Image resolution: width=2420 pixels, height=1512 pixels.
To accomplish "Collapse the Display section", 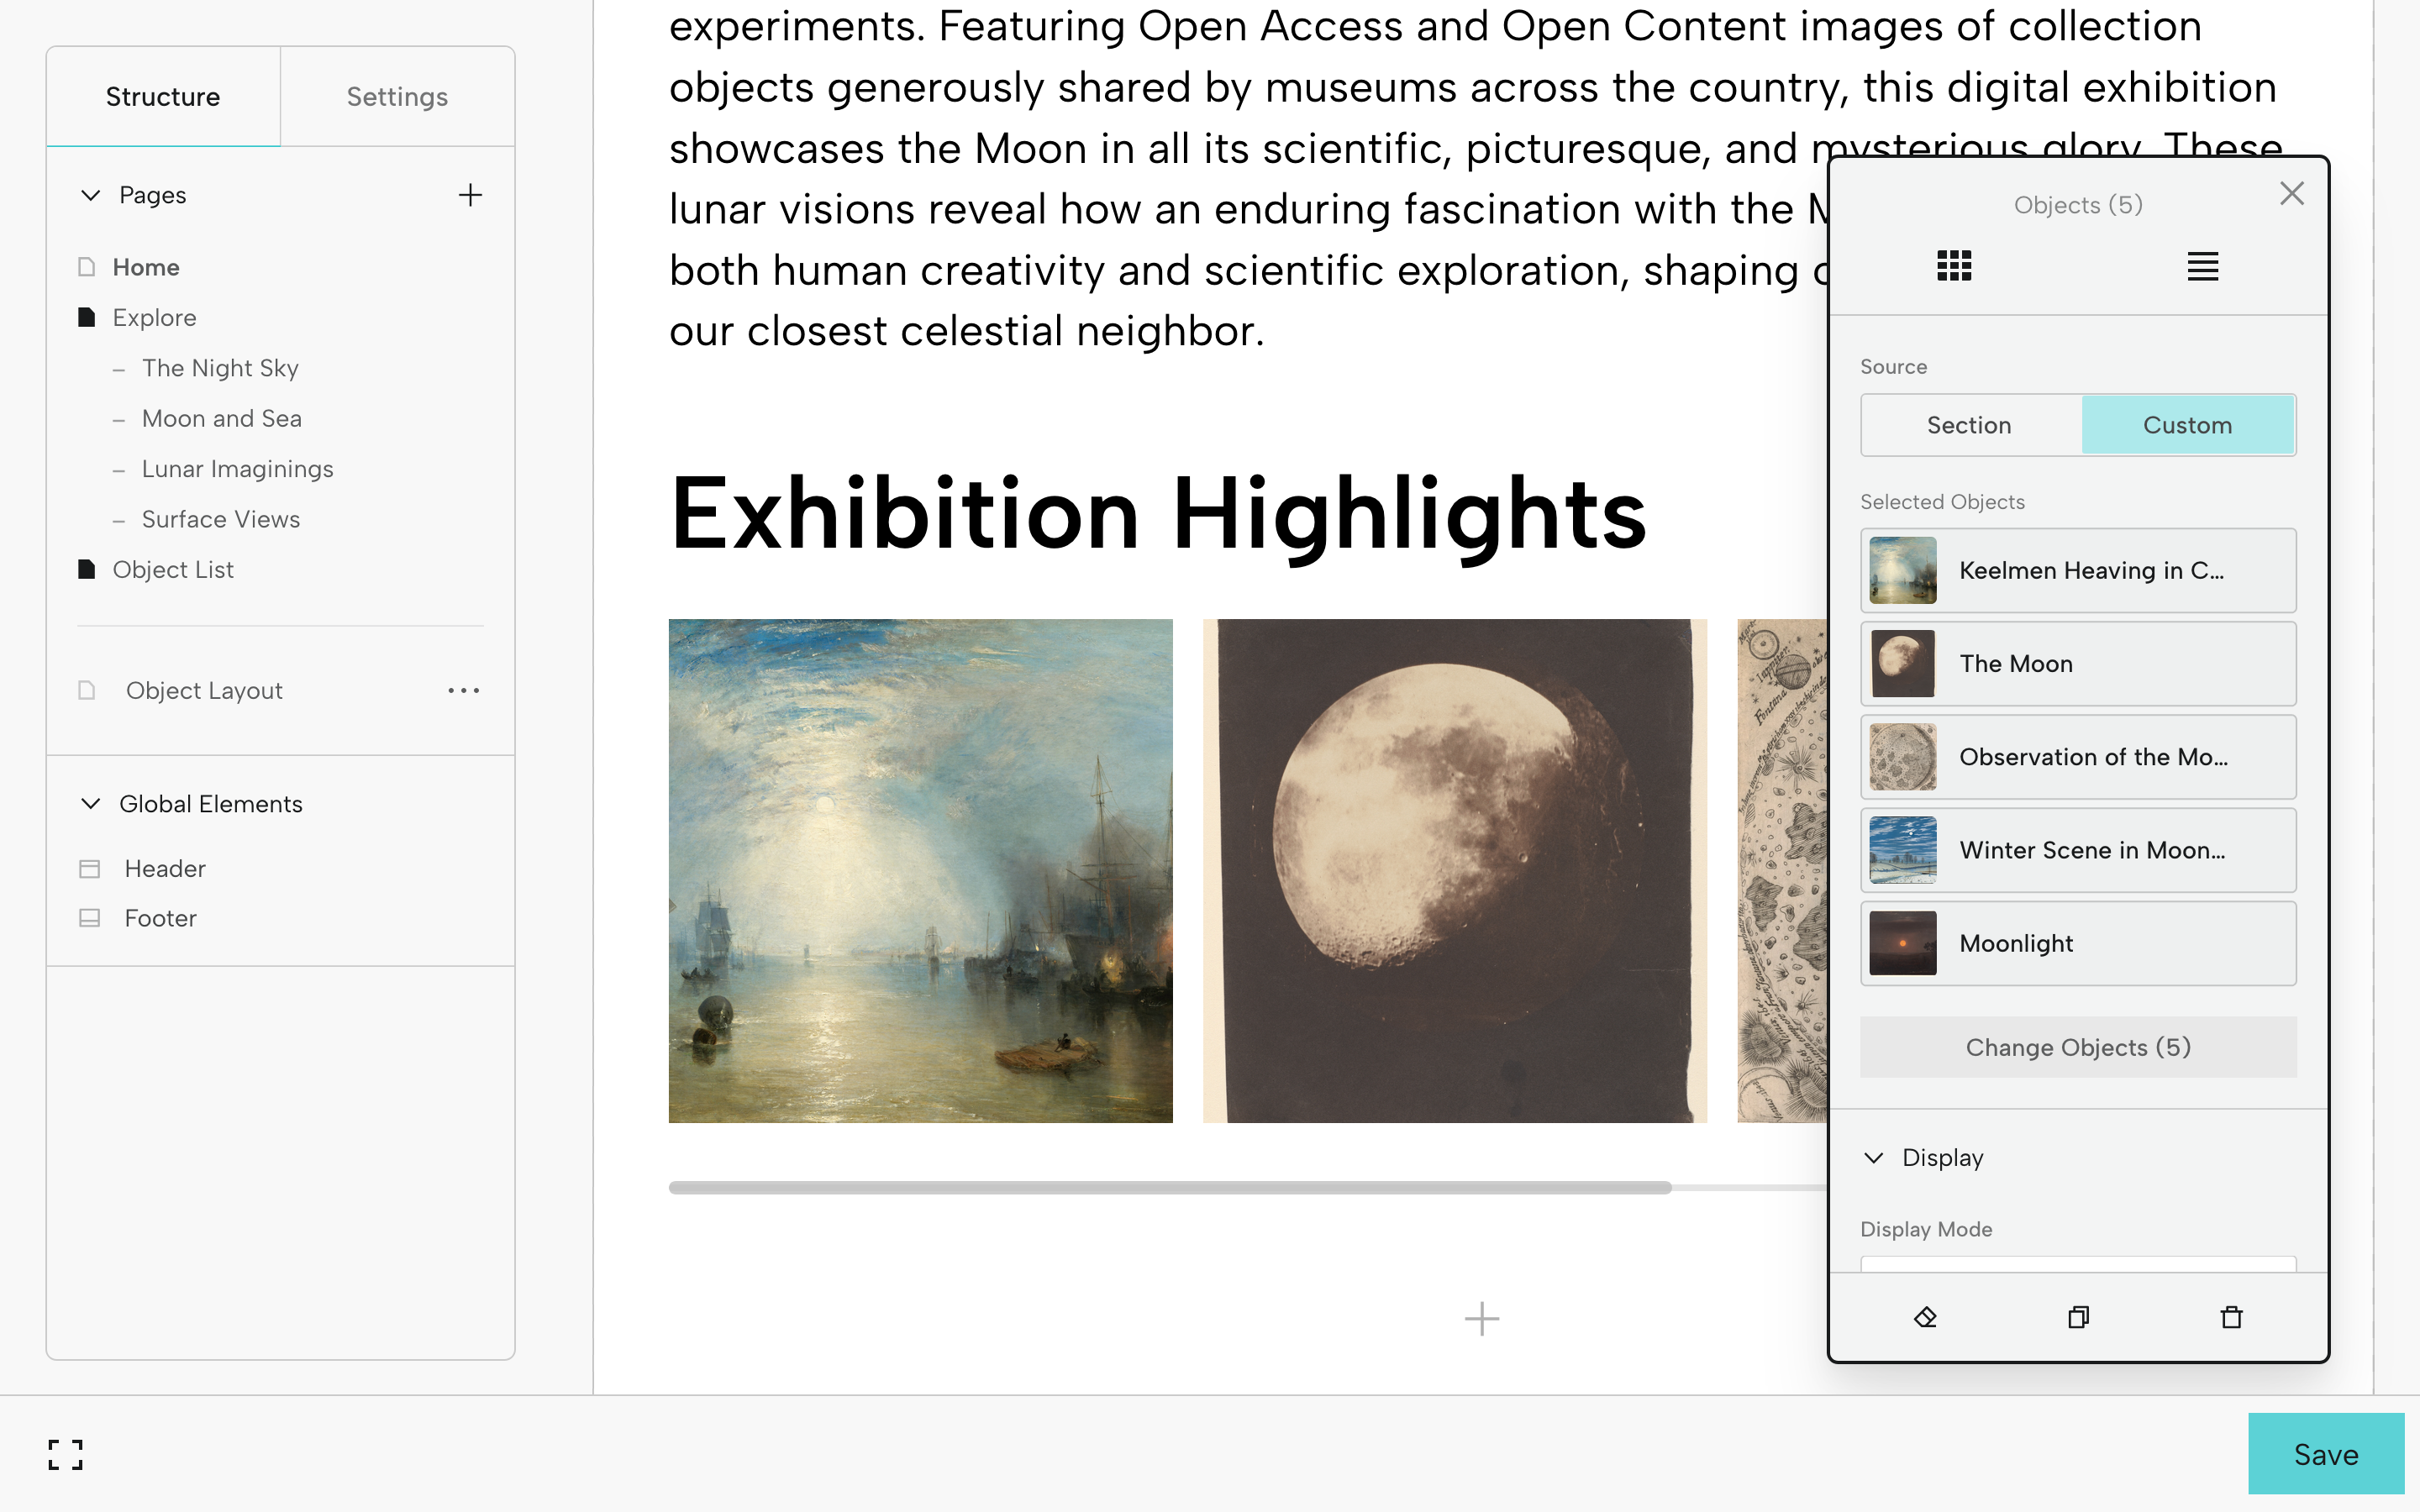I will point(1874,1158).
